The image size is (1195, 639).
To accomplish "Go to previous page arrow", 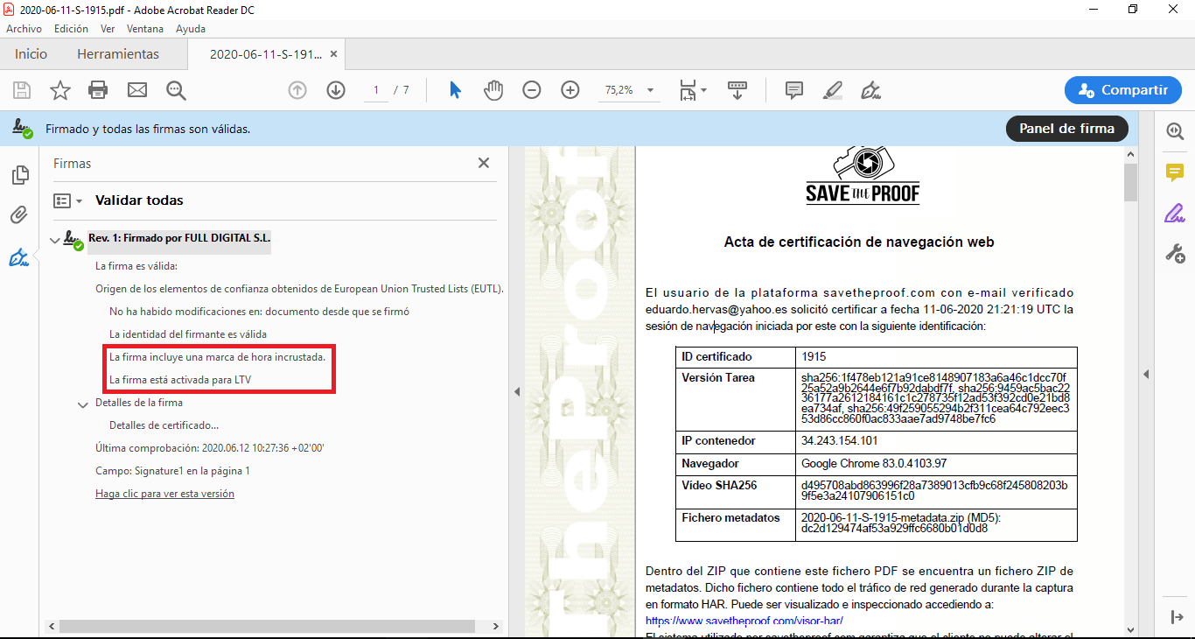I will pos(297,90).
